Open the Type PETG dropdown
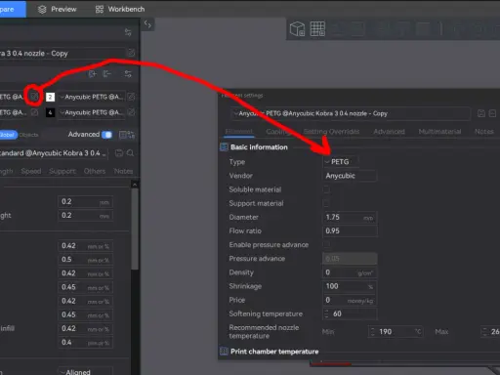The image size is (500, 375). (341, 162)
